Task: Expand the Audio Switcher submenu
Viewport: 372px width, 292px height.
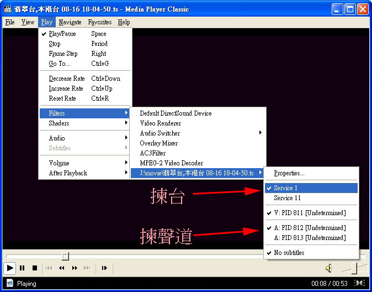Action: click(160, 133)
